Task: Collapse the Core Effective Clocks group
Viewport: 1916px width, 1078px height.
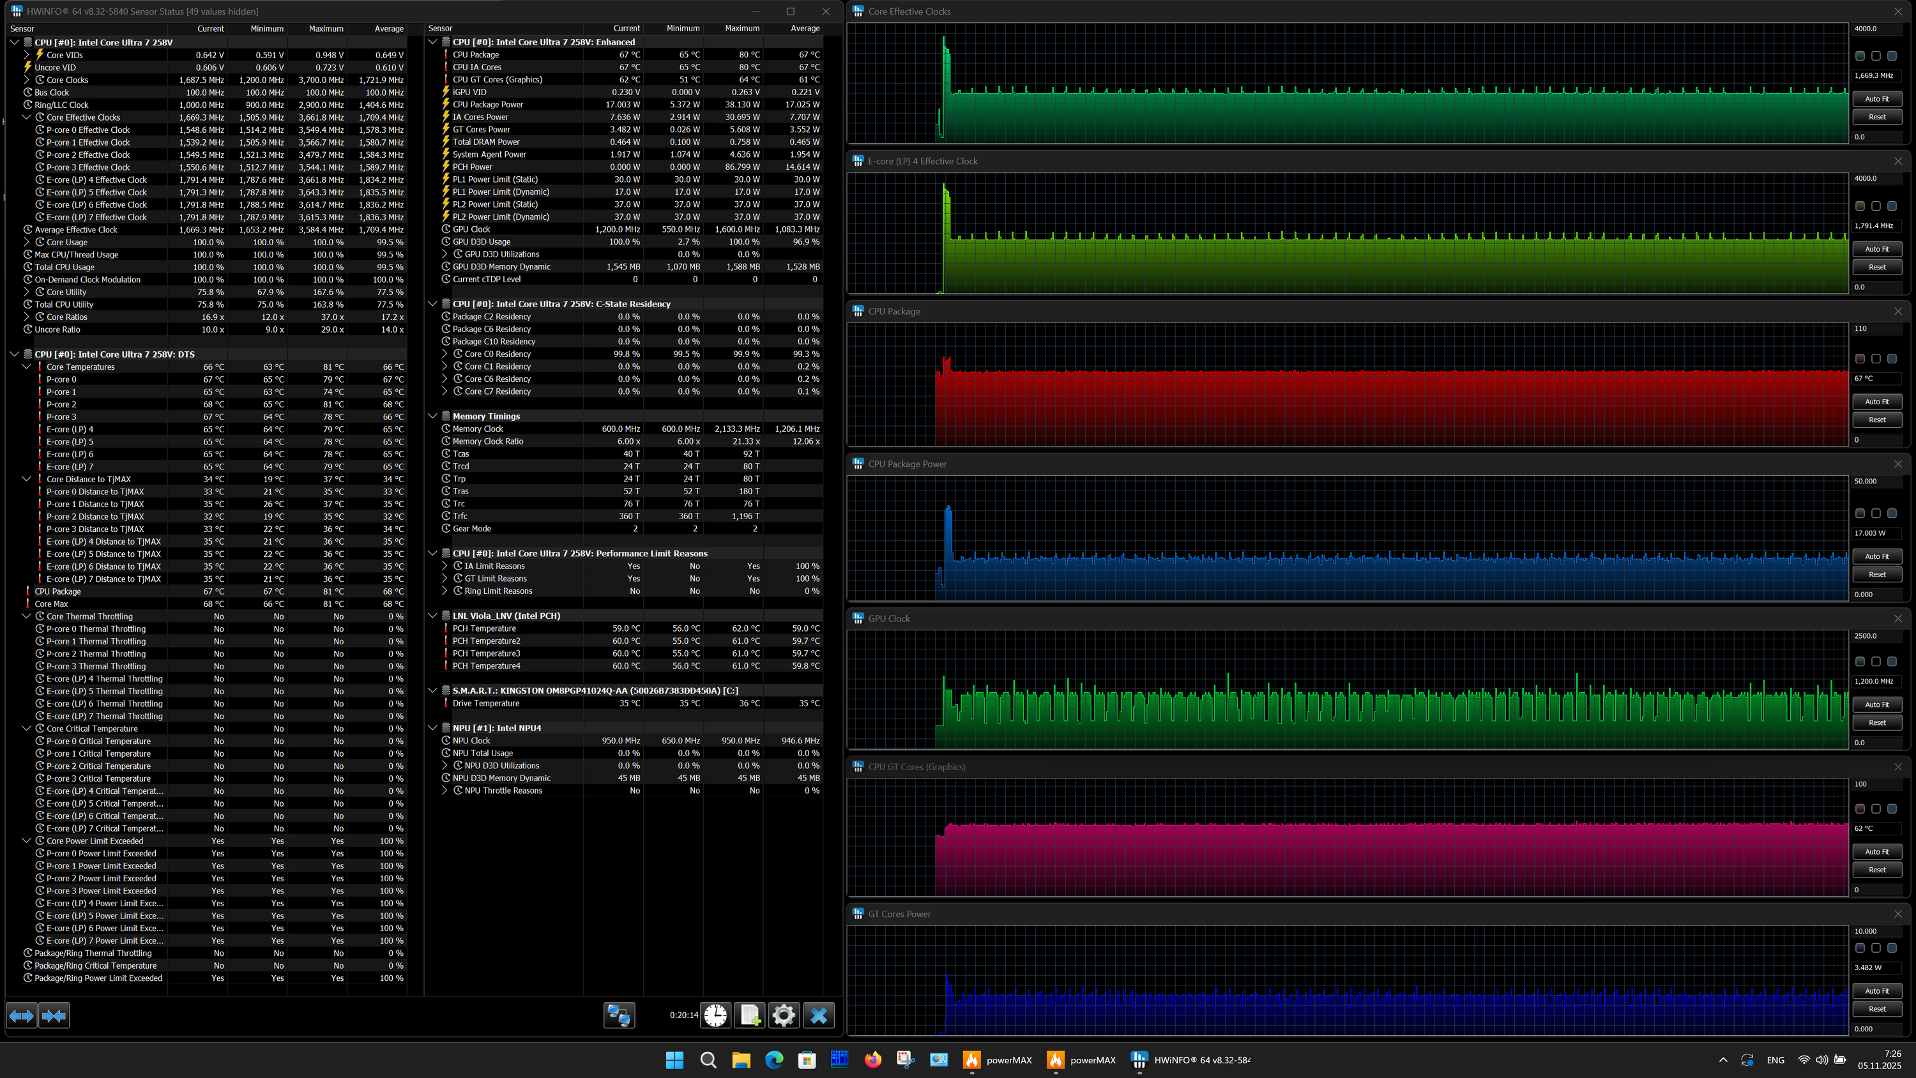Action: [27, 118]
